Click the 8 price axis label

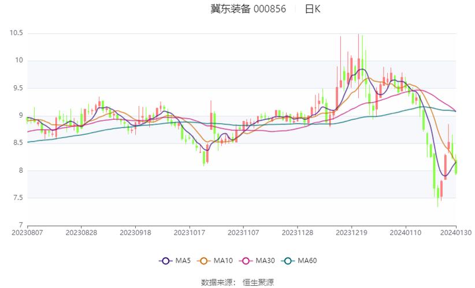21,170
